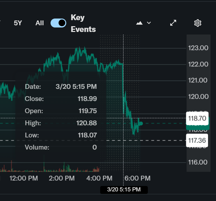Select the All time range
Viewport: 216px width, 201px height.
tap(40, 23)
